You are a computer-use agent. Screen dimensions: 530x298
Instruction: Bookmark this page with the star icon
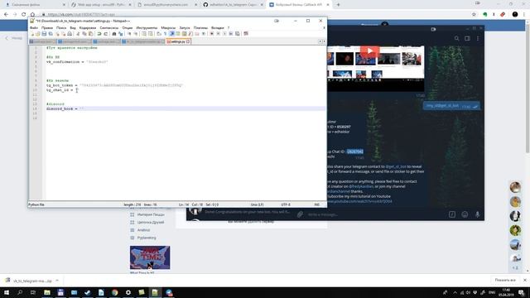[474, 14]
